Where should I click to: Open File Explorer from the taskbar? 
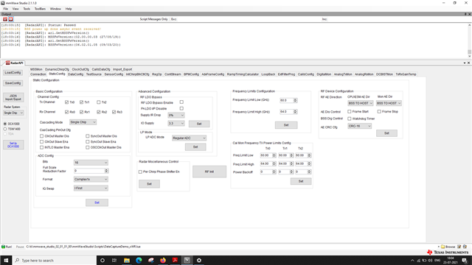coord(127,260)
